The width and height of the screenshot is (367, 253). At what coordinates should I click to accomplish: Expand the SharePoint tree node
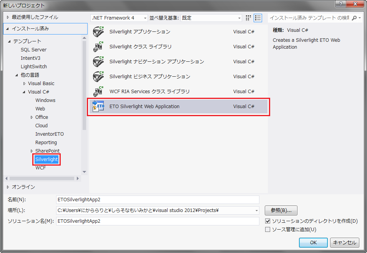click(x=32, y=151)
